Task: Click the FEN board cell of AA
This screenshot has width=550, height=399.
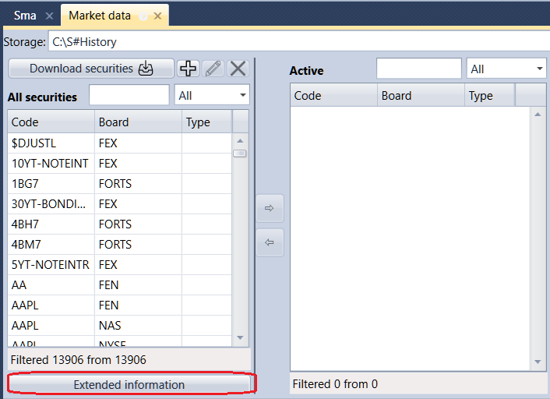Action: click(138, 285)
